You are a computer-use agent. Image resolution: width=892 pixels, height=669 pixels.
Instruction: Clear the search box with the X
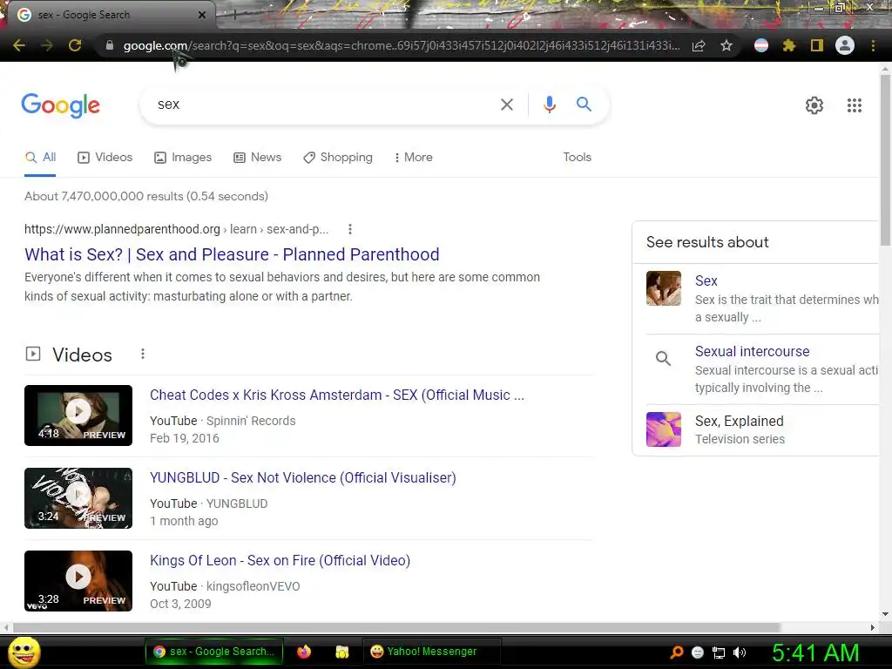tap(507, 105)
